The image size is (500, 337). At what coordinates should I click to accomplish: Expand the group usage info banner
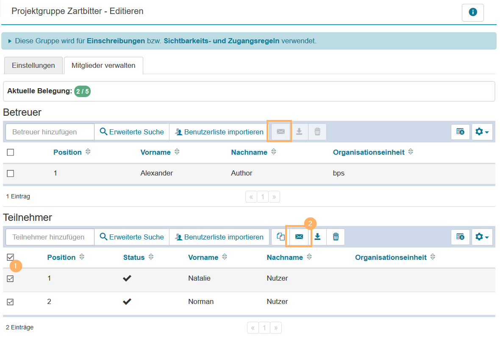click(10, 41)
